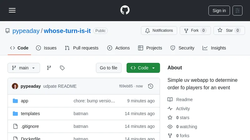View the tags icon

(62, 68)
